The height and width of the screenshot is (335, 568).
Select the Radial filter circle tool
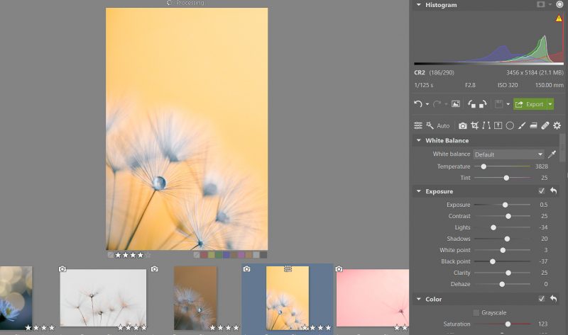510,126
